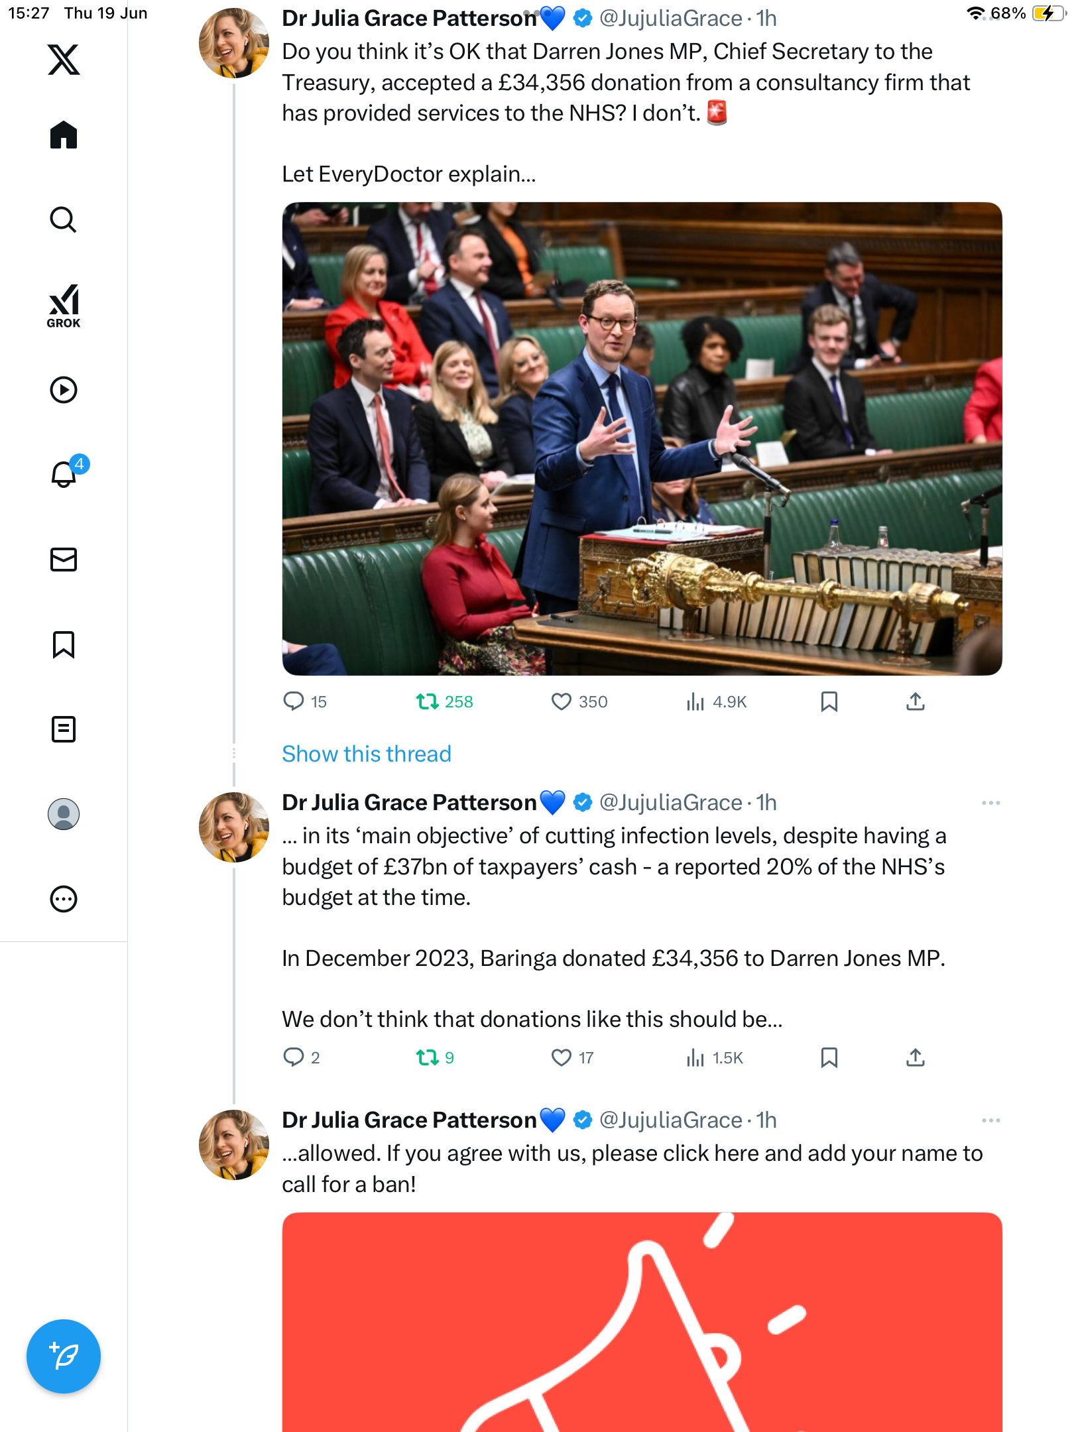Like the first tweet with 350 likes

pos(561,701)
